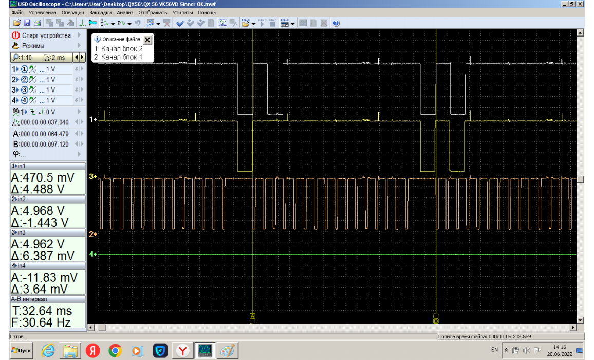
Task: Expand the Старт устройства submenu arrow
Action: coord(79,35)
